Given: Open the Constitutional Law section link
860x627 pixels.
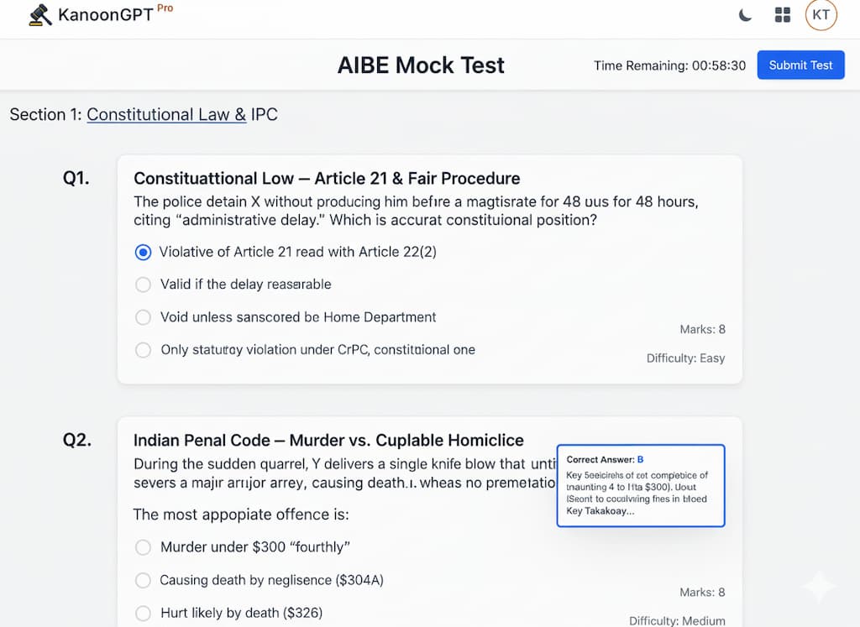Looking at the screenshot, I should 166,114.
